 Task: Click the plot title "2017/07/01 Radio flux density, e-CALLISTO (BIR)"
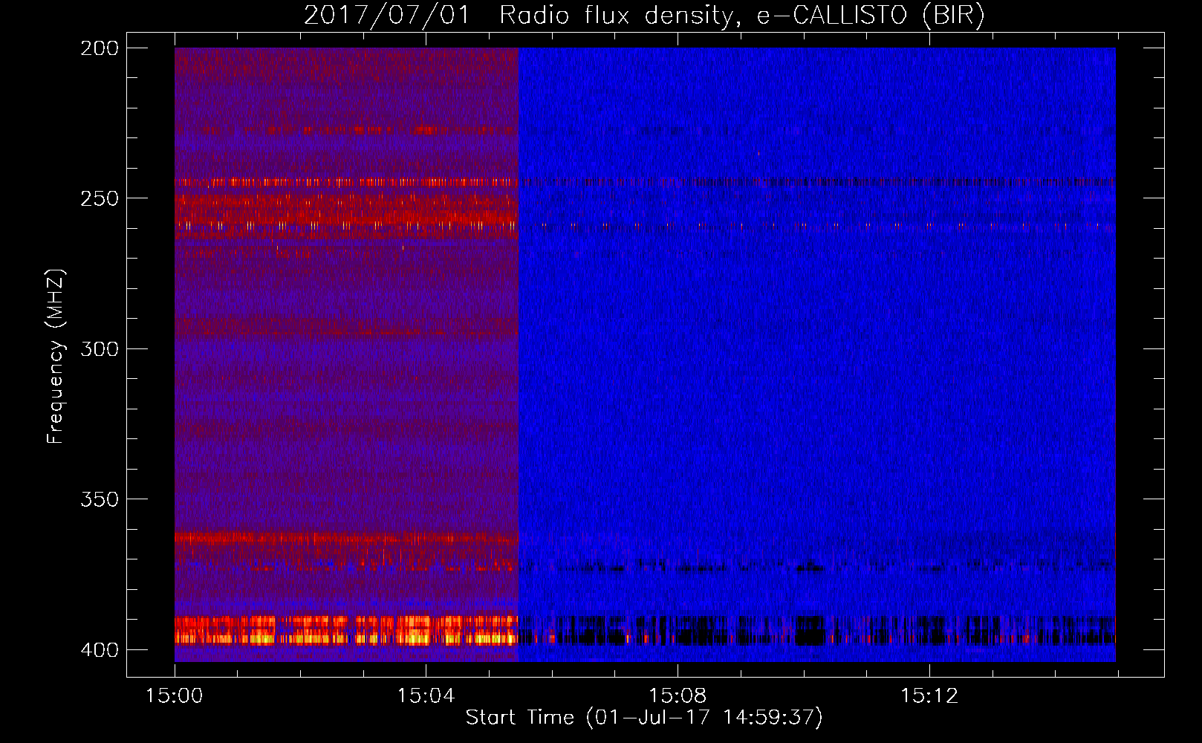pos(644,16)
